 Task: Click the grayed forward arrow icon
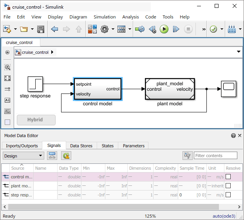[x=67, y=29]
